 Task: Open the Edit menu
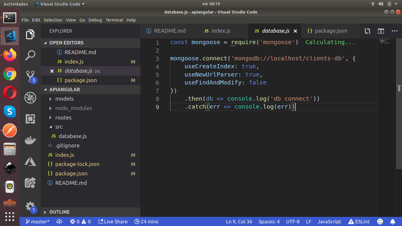36,20
